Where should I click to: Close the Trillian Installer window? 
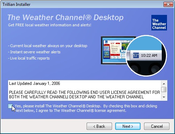click(x=168, y=5)
